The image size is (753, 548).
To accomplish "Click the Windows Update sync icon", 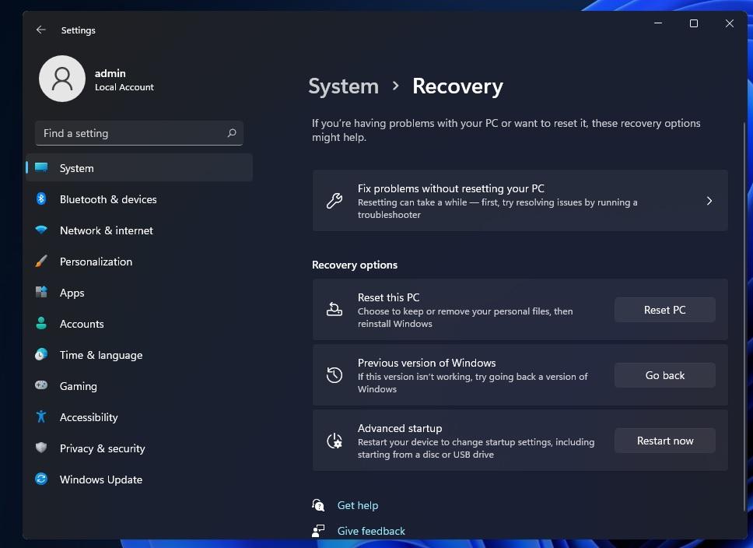I will [x=41, y=479].
